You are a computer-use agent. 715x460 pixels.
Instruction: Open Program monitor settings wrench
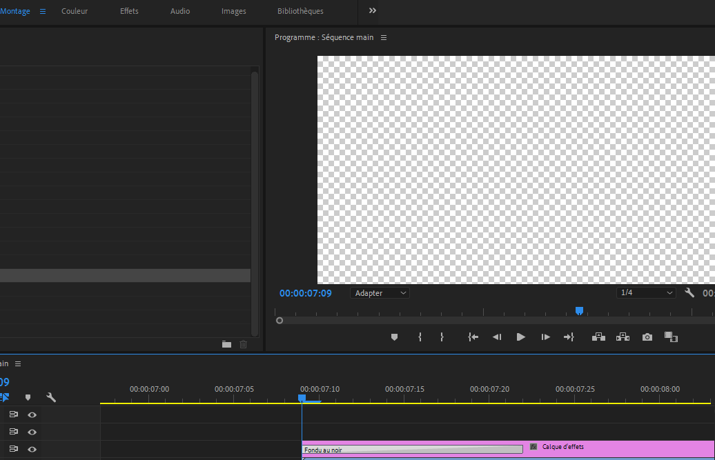tap(689, 293)
